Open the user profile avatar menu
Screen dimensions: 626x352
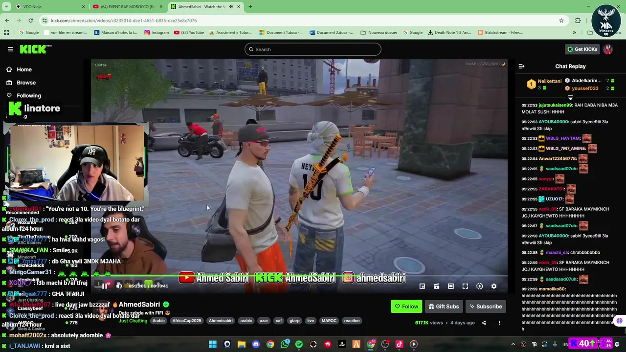(608, 49)
